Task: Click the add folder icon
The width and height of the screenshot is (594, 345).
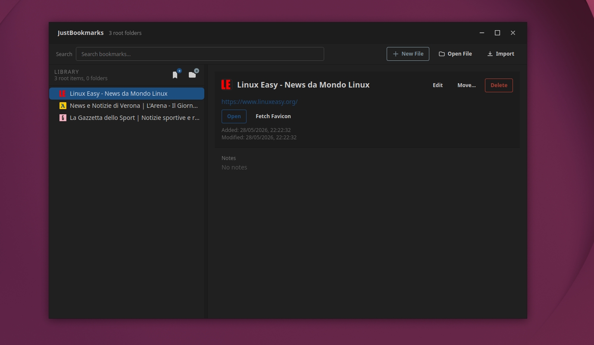Action: tap(194, 74)
